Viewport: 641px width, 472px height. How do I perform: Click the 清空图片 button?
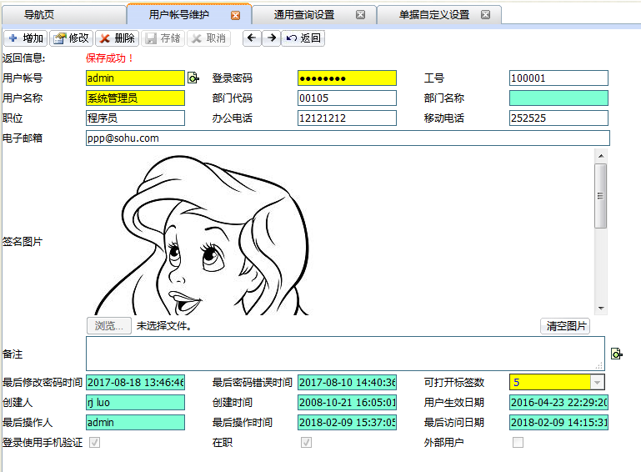[x=566, y=326]
